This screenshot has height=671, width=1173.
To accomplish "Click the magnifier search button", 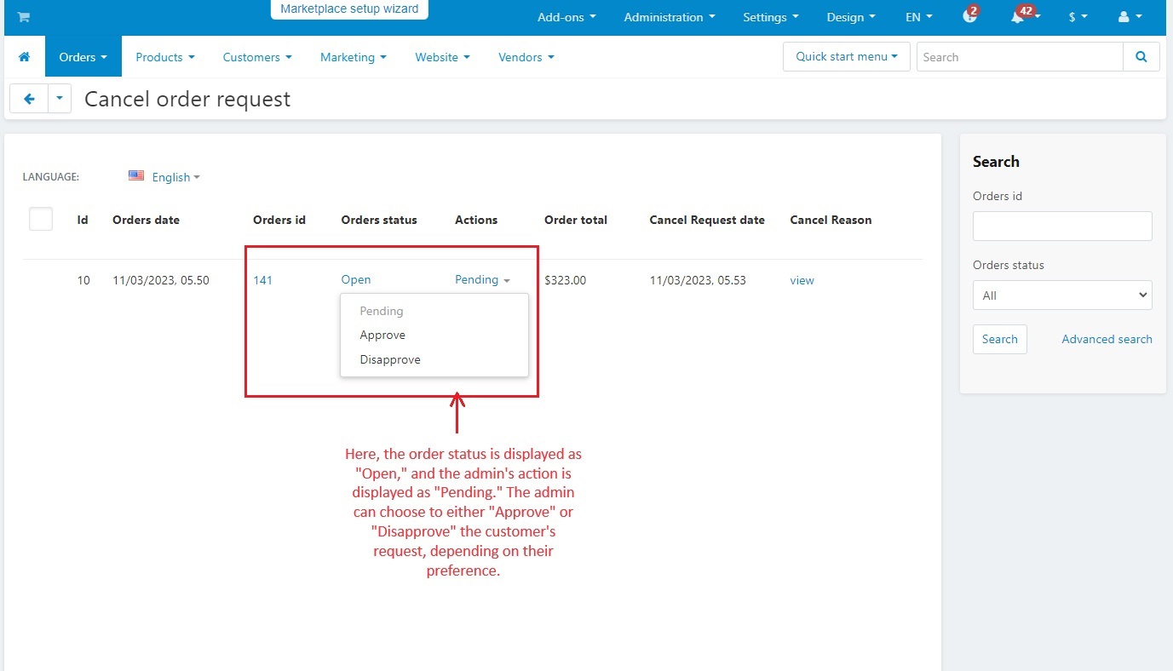I will pos(1141,57).
